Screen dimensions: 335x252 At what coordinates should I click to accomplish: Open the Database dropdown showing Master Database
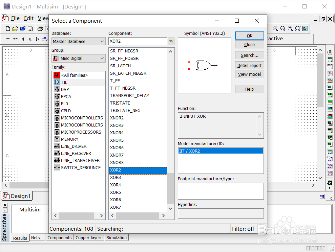click(x=78, y=41)
